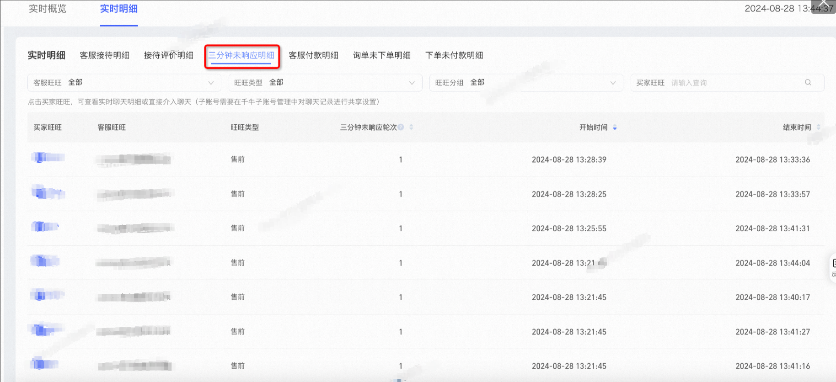Click start time 2024-08-28 13:28:25
This screenshot has width=836, height=382.
569,194
